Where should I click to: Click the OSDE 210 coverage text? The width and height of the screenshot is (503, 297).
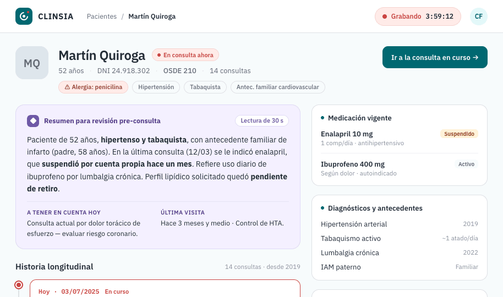pos(179,70)
